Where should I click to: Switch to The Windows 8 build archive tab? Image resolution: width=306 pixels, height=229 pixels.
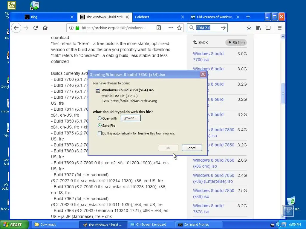click(x=105, y=17)
